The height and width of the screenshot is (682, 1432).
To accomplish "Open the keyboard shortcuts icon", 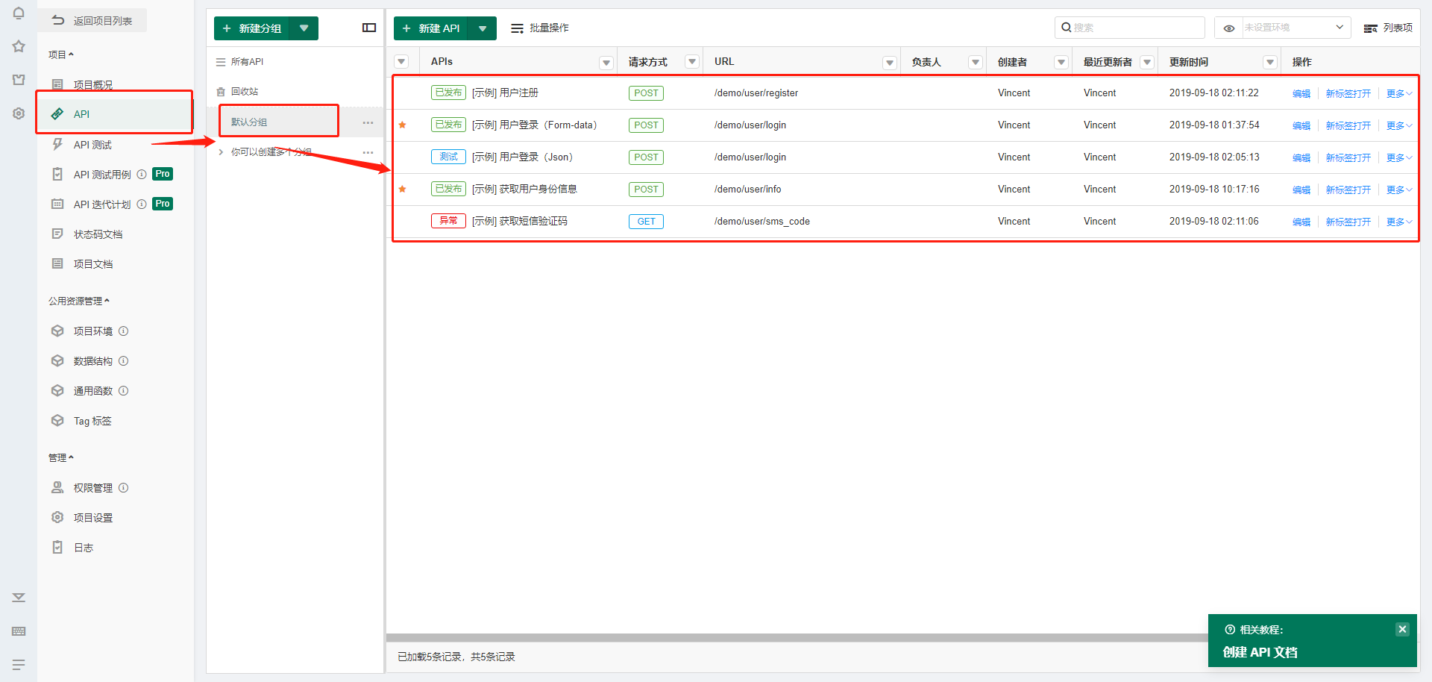I will 19,631.
